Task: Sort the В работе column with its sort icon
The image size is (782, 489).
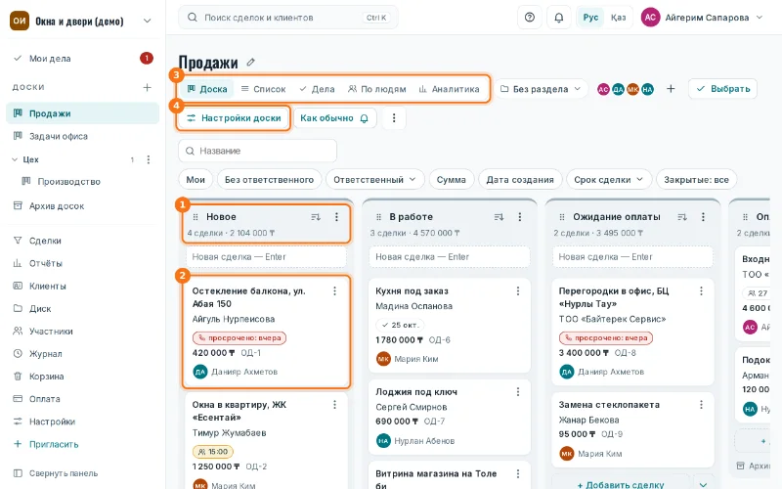Action: coord(499,217)
